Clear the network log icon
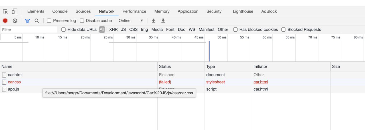This screenshot has height=130, width=365. point(15,21)
